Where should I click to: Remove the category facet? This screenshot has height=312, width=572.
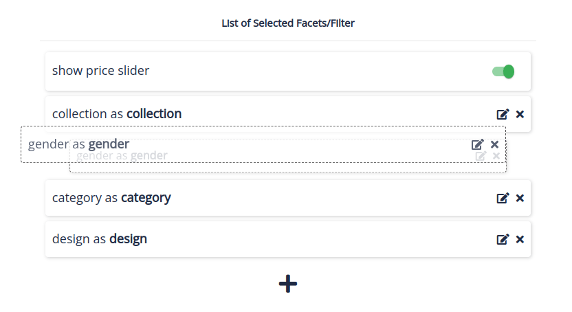click(x=520, y=198)
